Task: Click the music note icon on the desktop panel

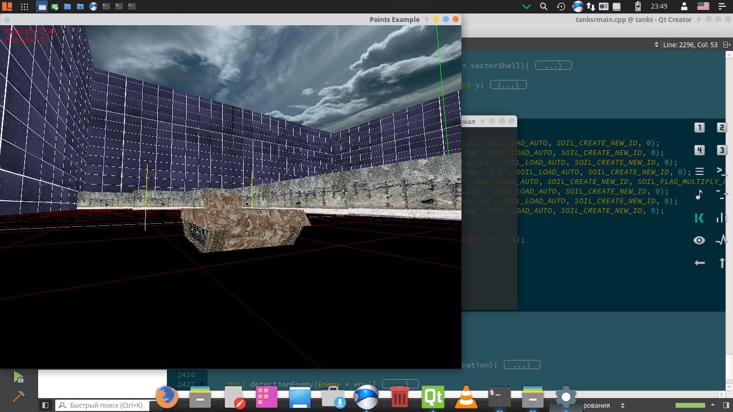Action: click(x=699, y=195)
